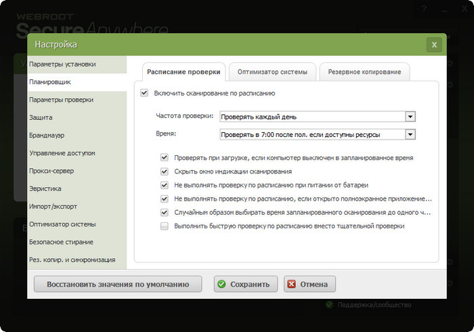
Task: Click Отмена button
Action: click(x=309, y=284)
